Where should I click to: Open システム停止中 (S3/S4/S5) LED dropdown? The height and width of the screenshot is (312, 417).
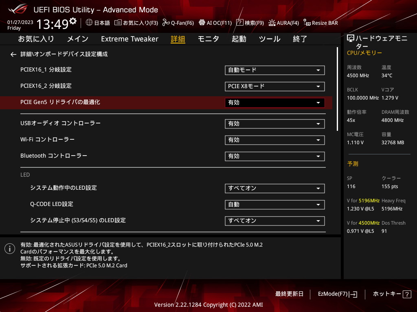(x=275, y=221)
